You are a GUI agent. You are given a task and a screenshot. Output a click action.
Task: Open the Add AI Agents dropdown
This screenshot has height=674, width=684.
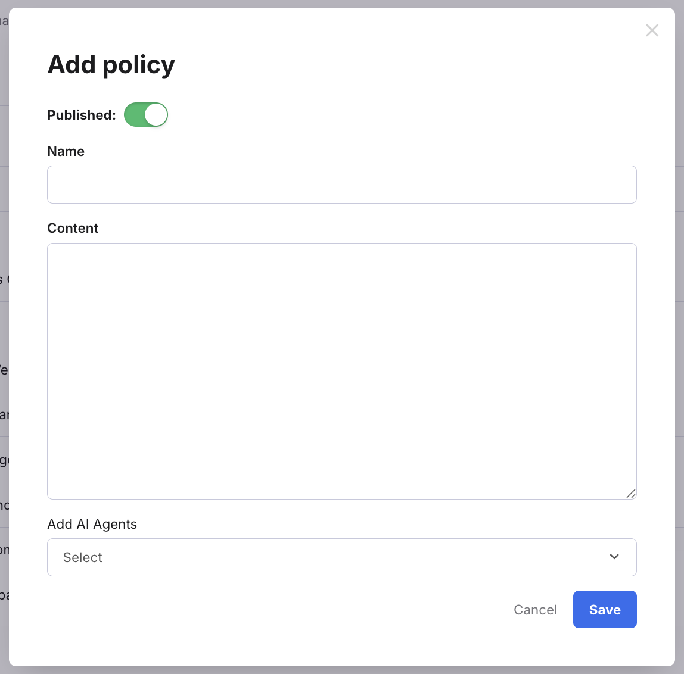(x=341, y=557)
